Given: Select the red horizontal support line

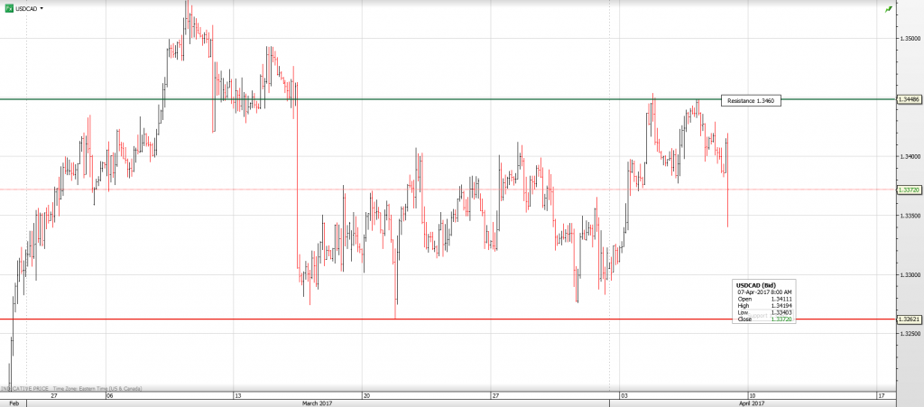Looking at the screenshot, I should [x=361, y=319].
